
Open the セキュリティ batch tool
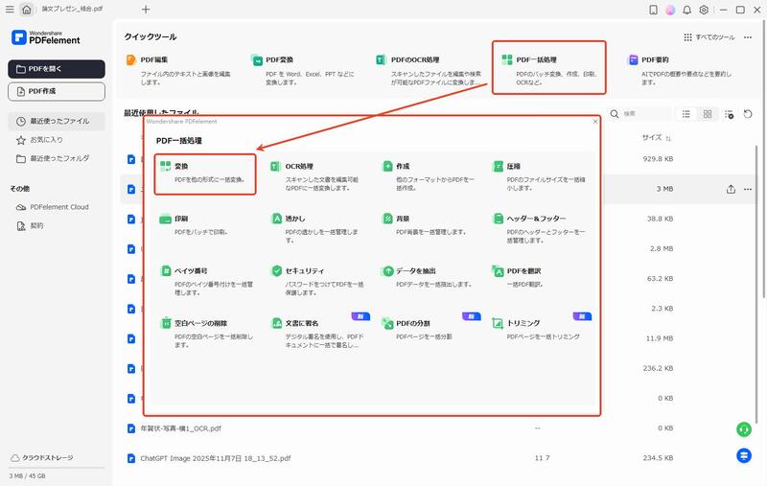coord(315,281)
